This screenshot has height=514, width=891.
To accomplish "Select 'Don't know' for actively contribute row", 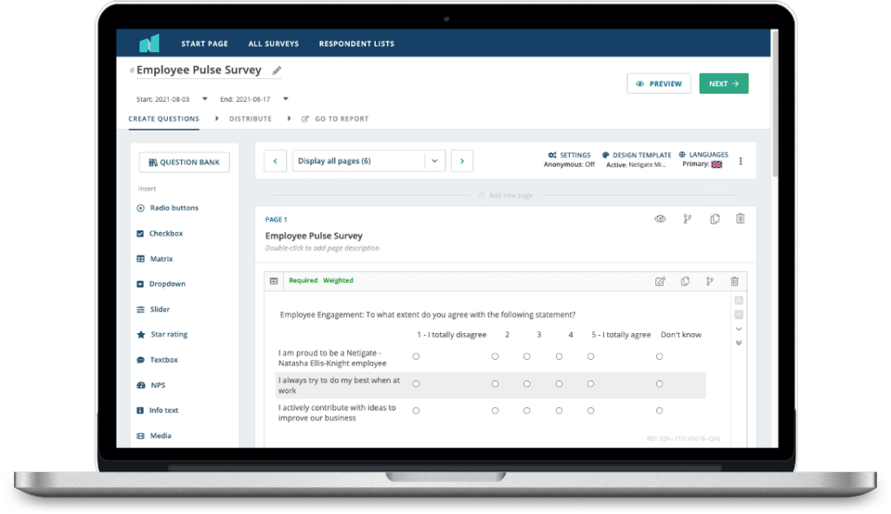I will pyautogui.click(x=660, y=411).
